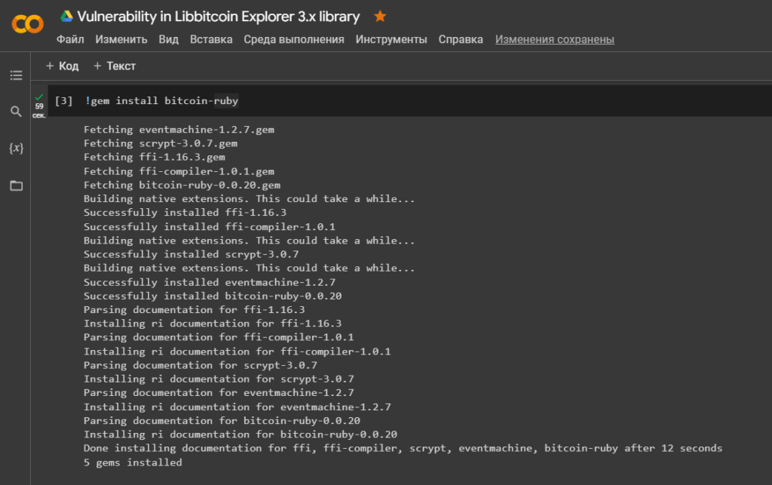The width and height of the screenshot is (772, 485).
Task: Click the notebook title Vulnerability in Libbitcoin Explorer
Action: click(x=219, y=17)
